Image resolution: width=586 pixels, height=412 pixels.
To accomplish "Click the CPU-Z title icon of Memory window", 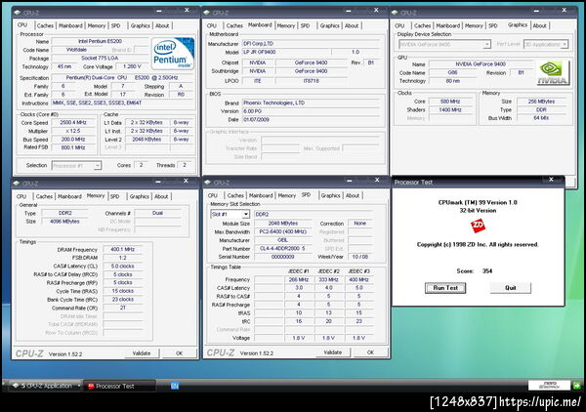I will click(x=17, y=183).
